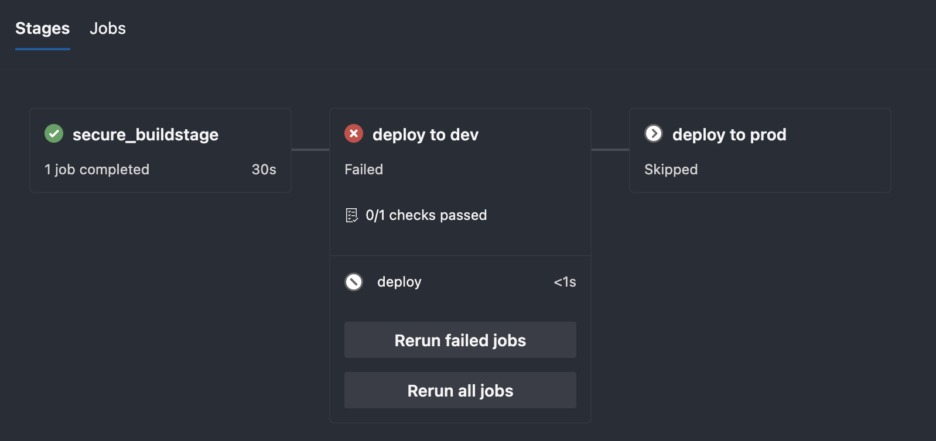Open the secure_buildstage stage title
The width and height of the screenshot is (936, 441).
coord(145,135)
